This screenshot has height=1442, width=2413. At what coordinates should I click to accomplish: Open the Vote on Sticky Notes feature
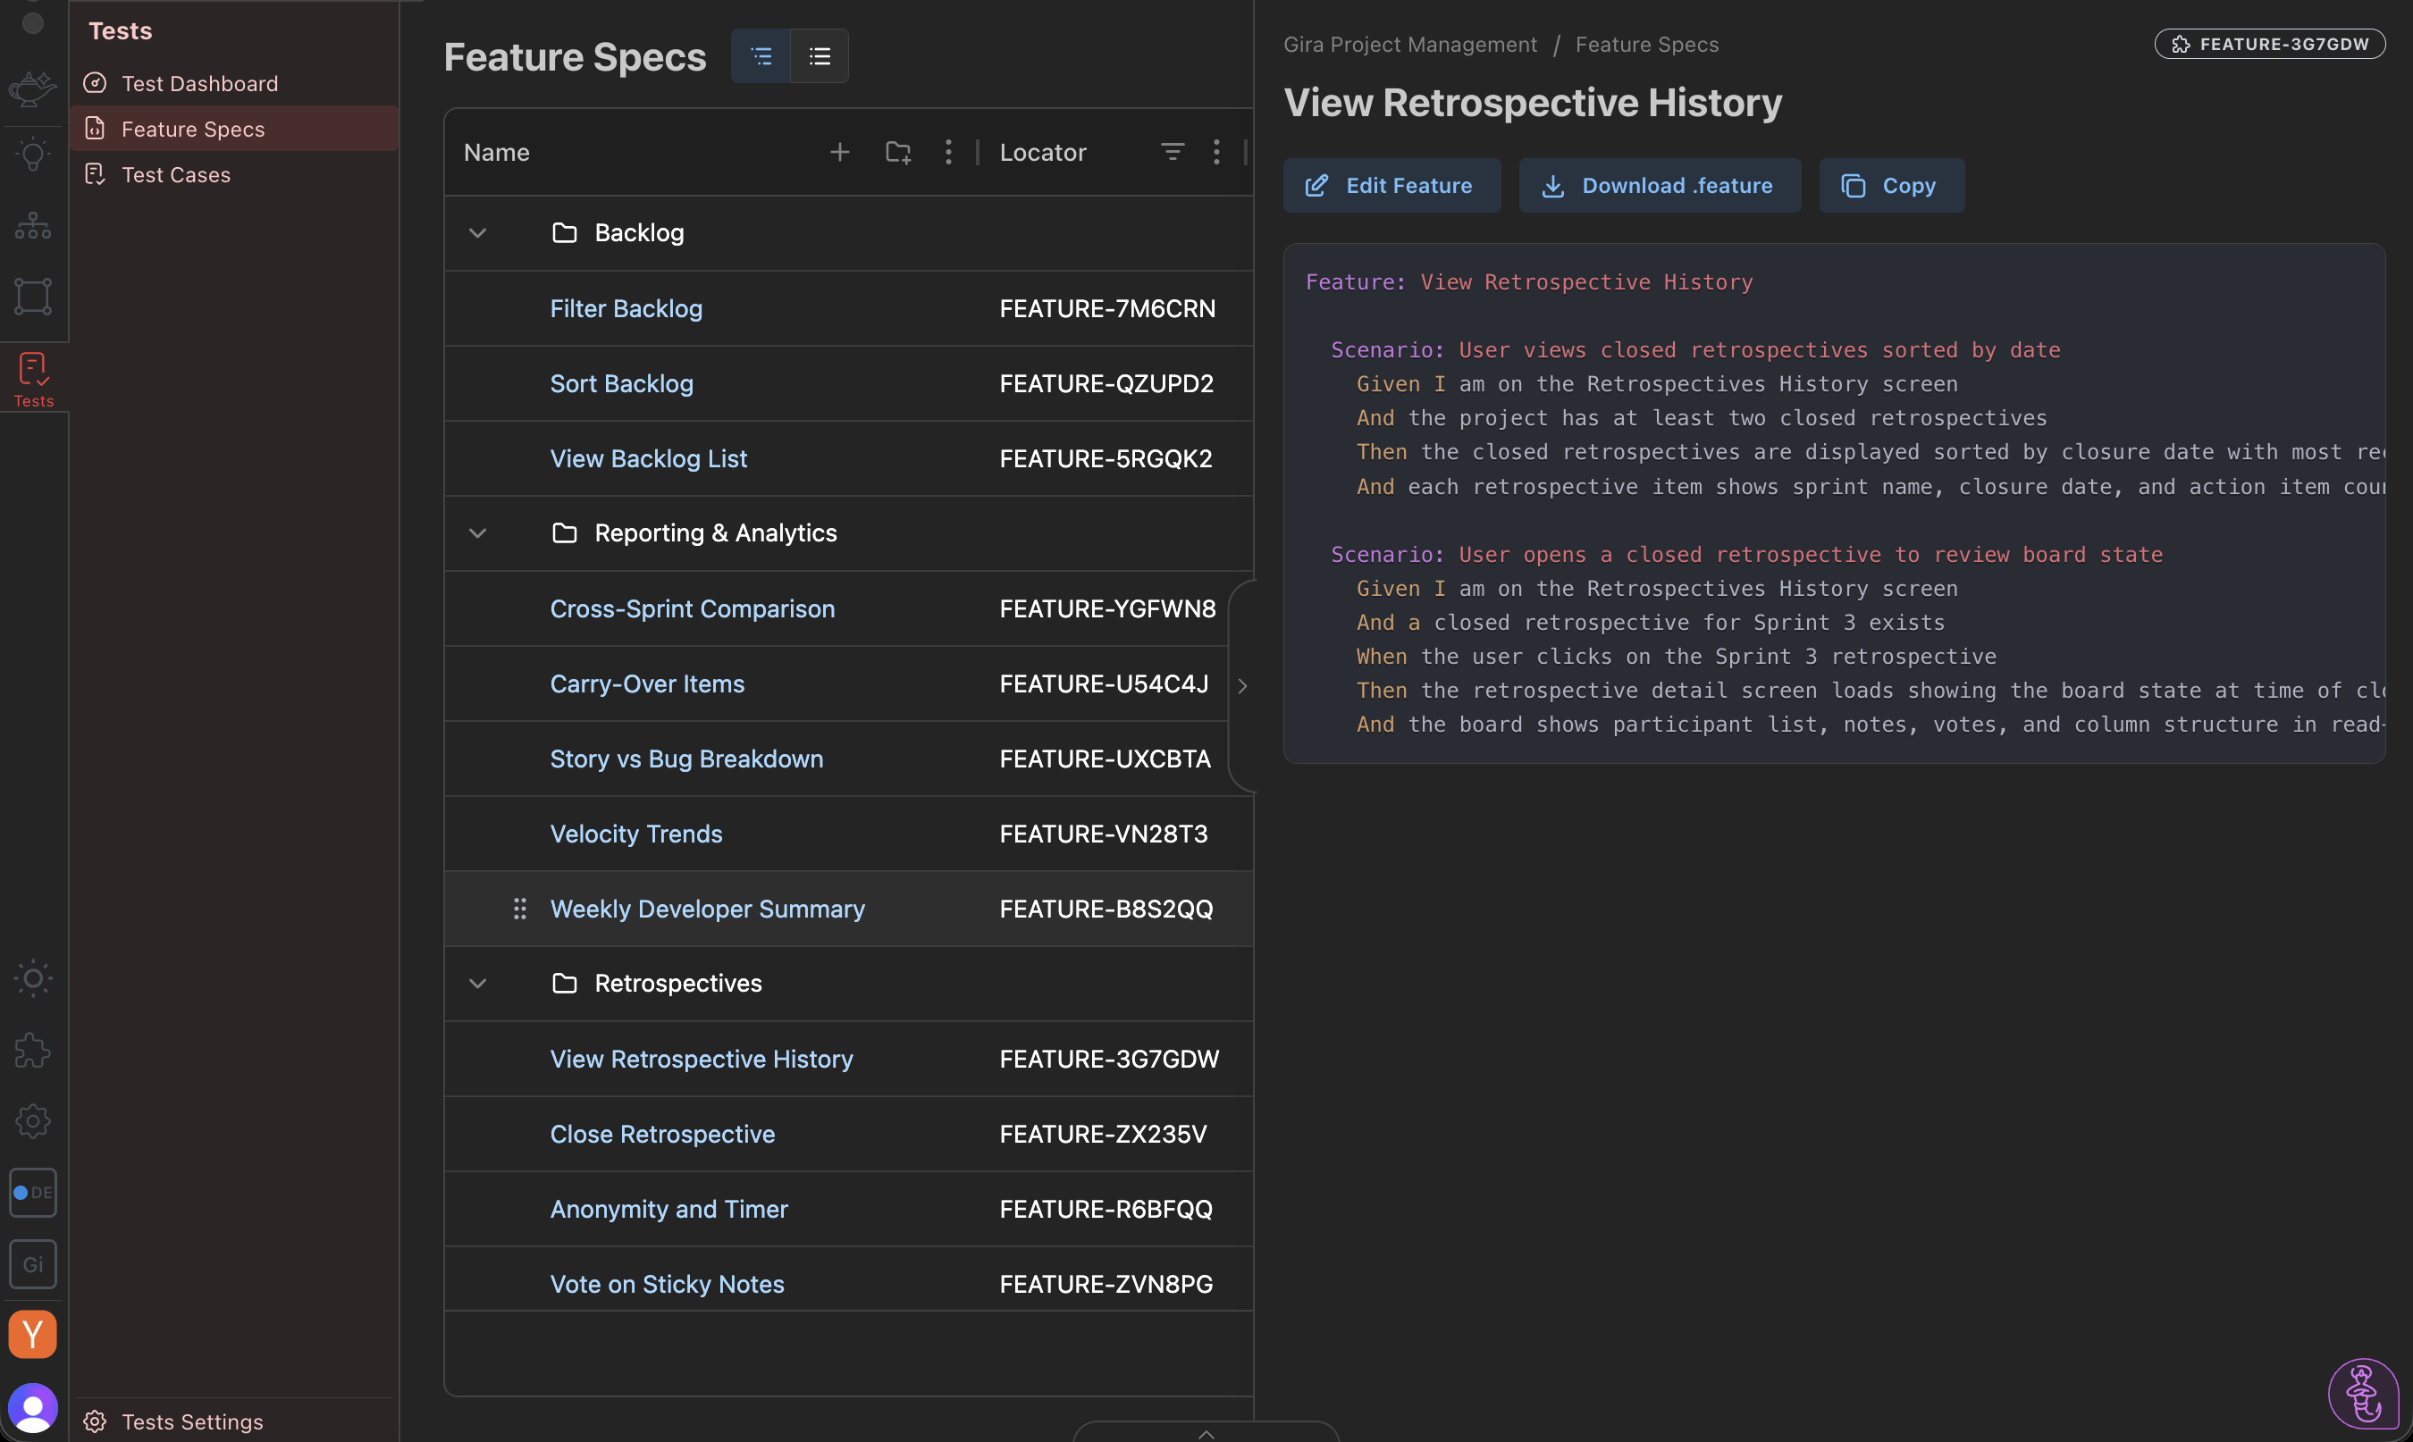667,1284
